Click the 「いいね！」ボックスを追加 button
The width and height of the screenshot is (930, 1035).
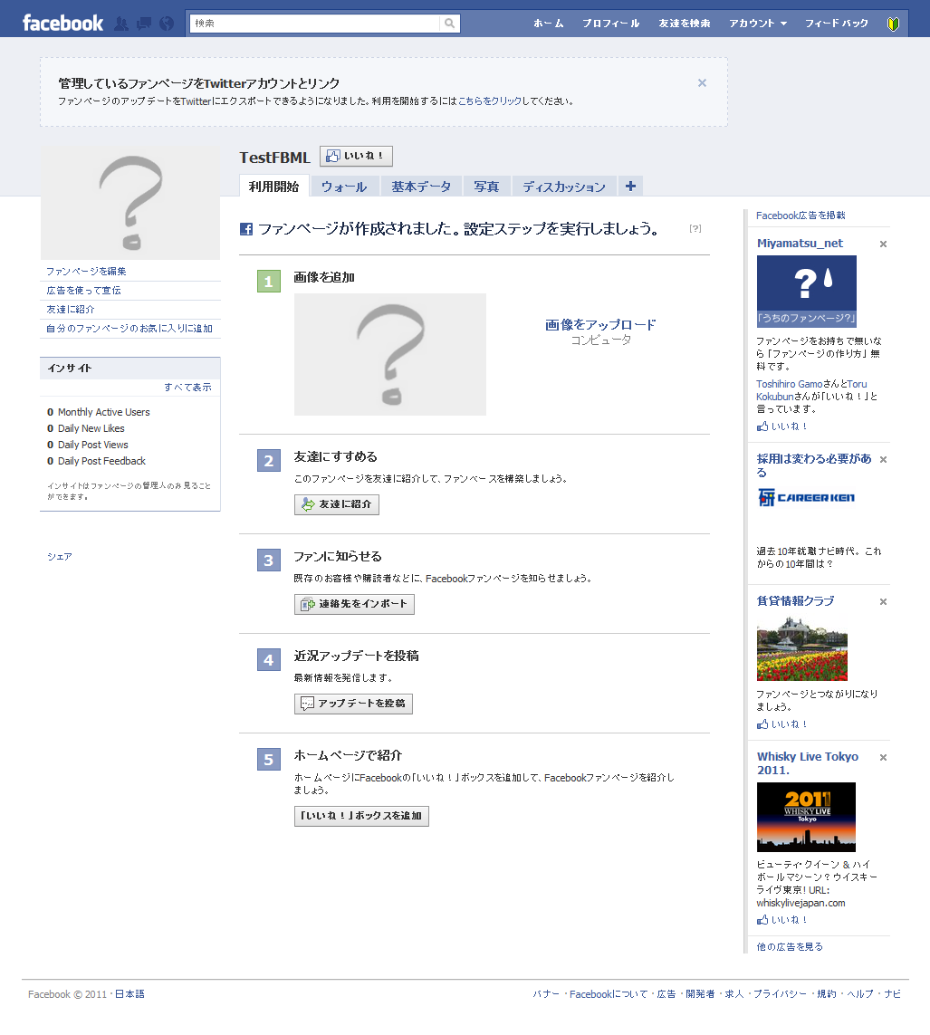coord(361,816)
